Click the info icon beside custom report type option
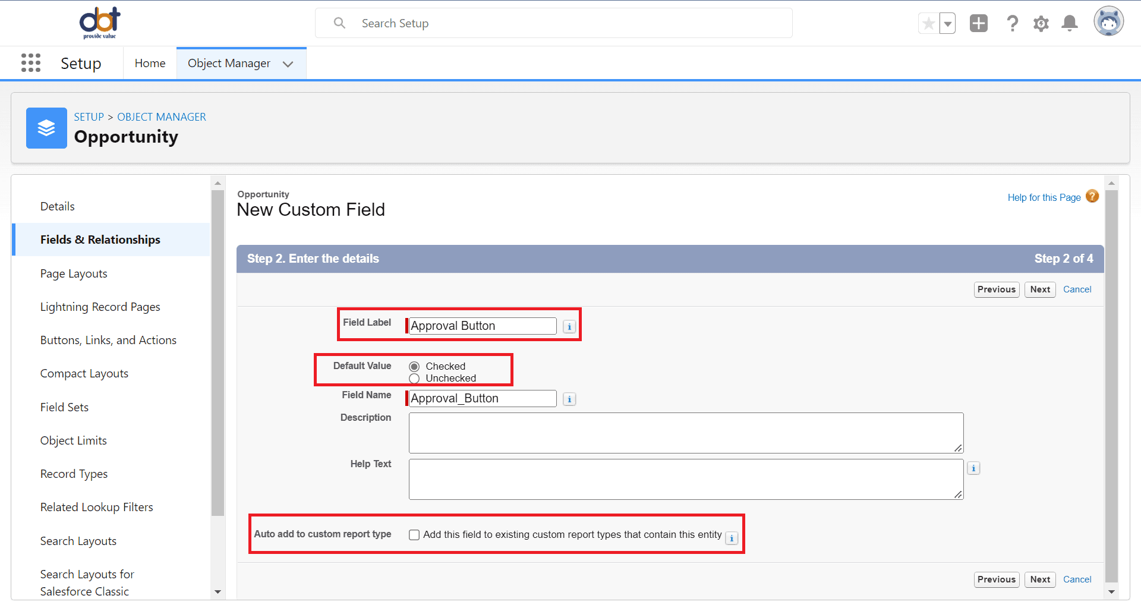 click(x=732, y=538)
